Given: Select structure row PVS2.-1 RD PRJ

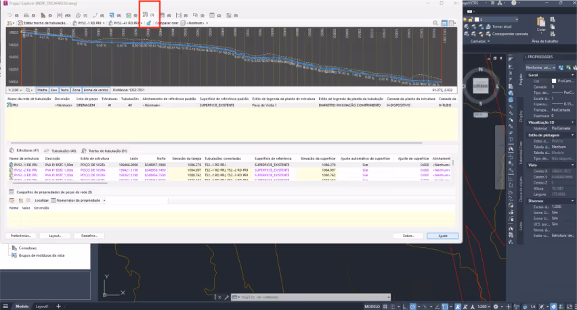Looking at the screenshot, I should (230, 165).
